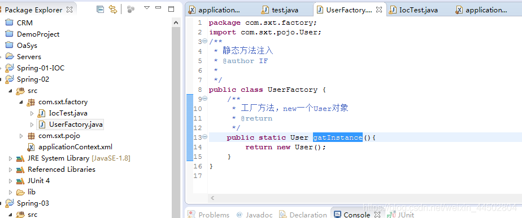Collapse the com.sxt.factory package
The image size is (522, 218).
(x=21, y=102)
